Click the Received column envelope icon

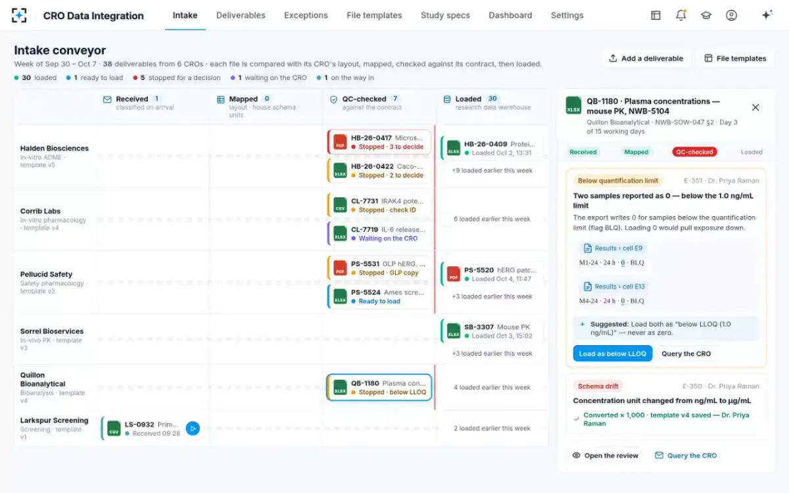pos(107,99)
